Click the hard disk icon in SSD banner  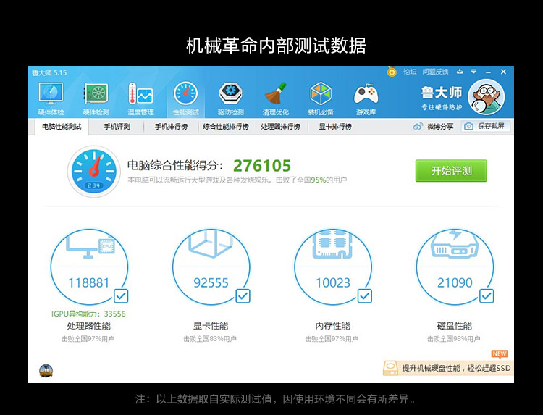[391, 368]
